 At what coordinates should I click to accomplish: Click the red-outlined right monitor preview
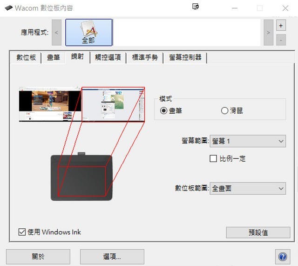click(113, 104)
